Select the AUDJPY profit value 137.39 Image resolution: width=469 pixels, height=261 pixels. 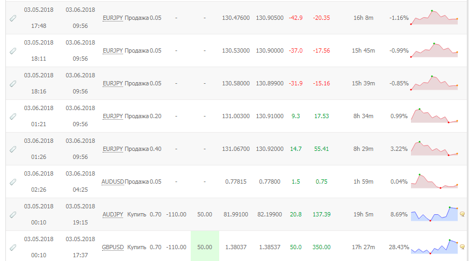(322, 214)
